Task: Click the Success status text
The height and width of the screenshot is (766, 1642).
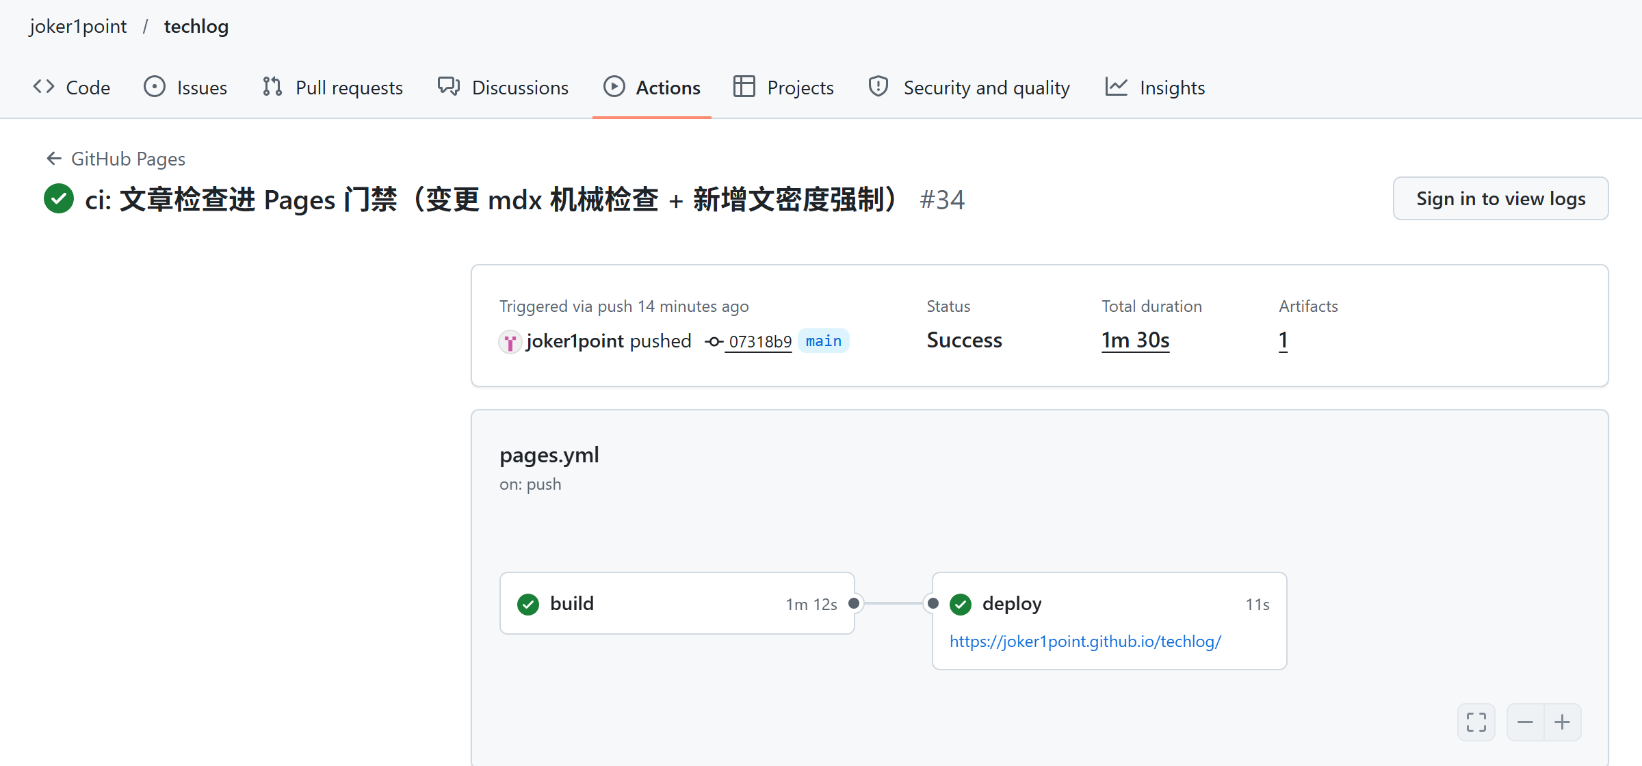Action: tap(964, 340)
